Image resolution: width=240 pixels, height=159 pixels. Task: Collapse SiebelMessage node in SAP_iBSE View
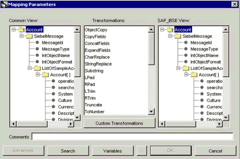[170, 36]
